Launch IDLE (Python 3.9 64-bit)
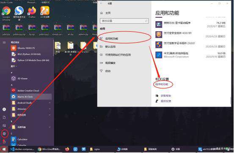This screenshot has width=234, height=153. tap(31, 54)
